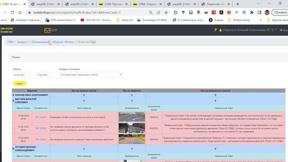Screen dimensions: 288x162
Task: Open the Extensions puzzle icon
Action: click(x=252, y=13)
